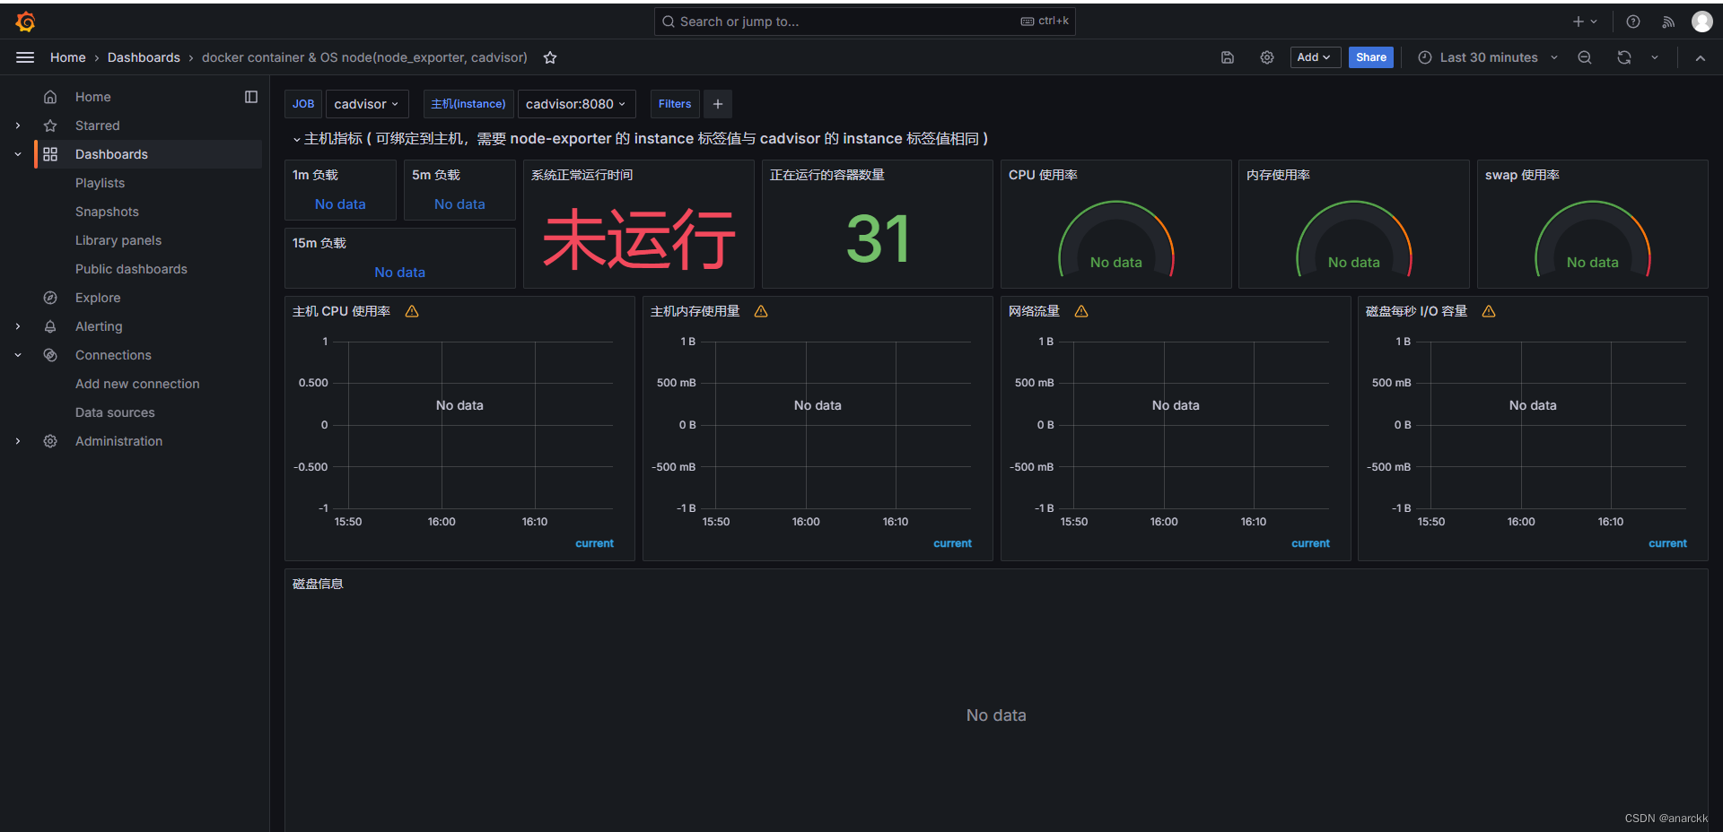1723x832 pixels.
Task: Collapse the 主机指标 row section
Action: tap(296, 139)
